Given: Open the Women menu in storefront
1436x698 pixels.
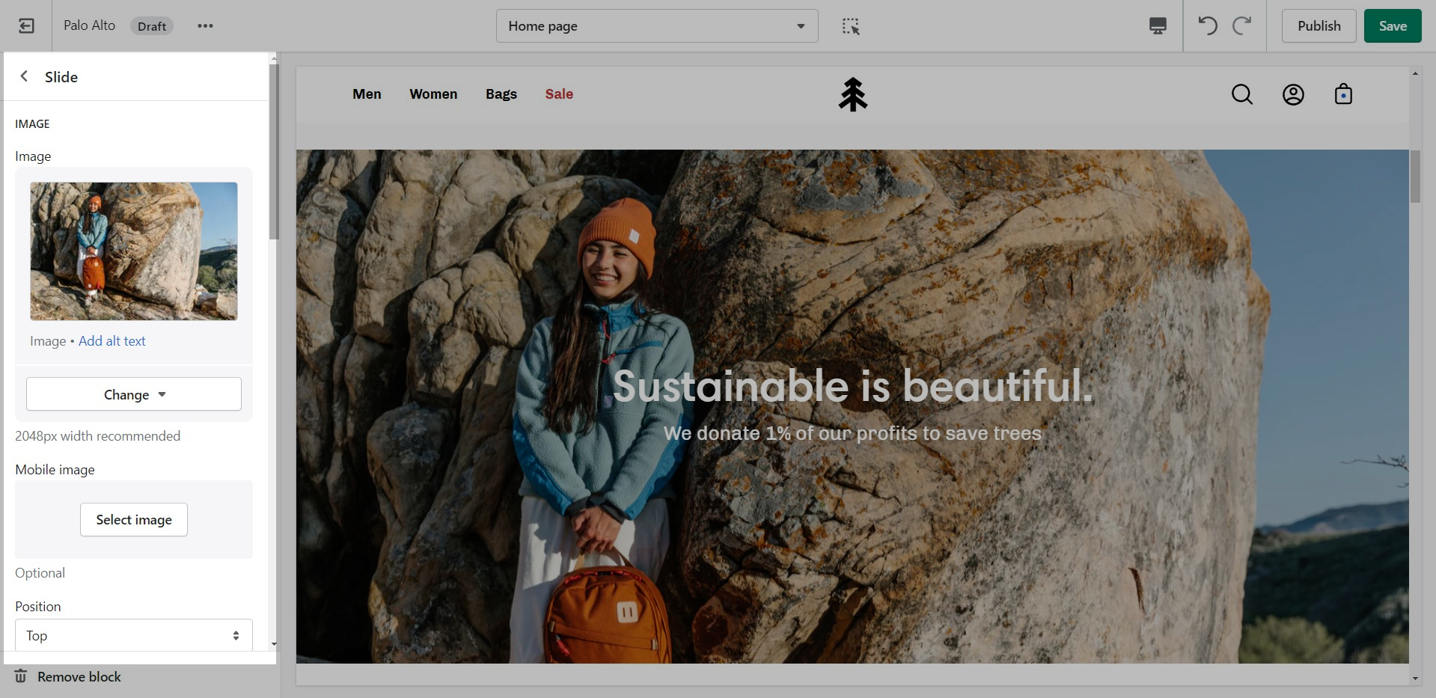Looking at the screenshot, I should coord(433,94).
